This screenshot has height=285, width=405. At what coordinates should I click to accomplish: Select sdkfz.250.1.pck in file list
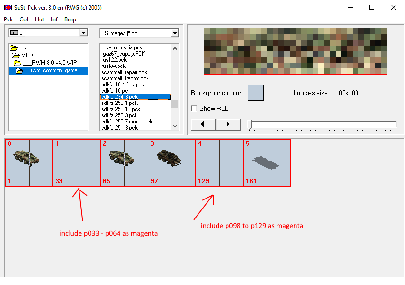tap(119, 103)
